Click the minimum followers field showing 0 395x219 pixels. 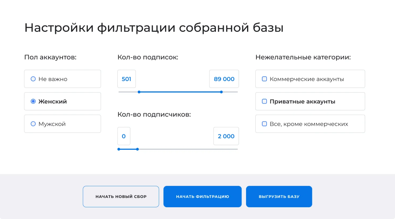pyautogui.click(x=124, y=136)
